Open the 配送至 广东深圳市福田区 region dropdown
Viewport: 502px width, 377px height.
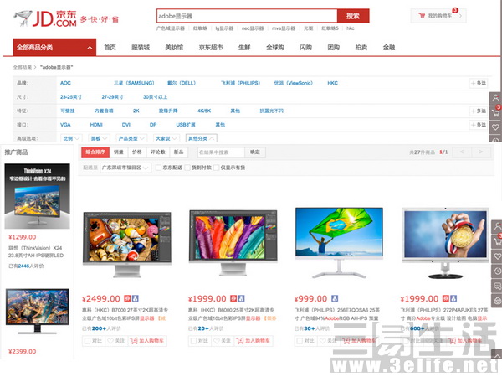(125, 168)
